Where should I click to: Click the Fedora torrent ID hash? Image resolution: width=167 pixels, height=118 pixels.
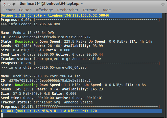coord(50,37)
